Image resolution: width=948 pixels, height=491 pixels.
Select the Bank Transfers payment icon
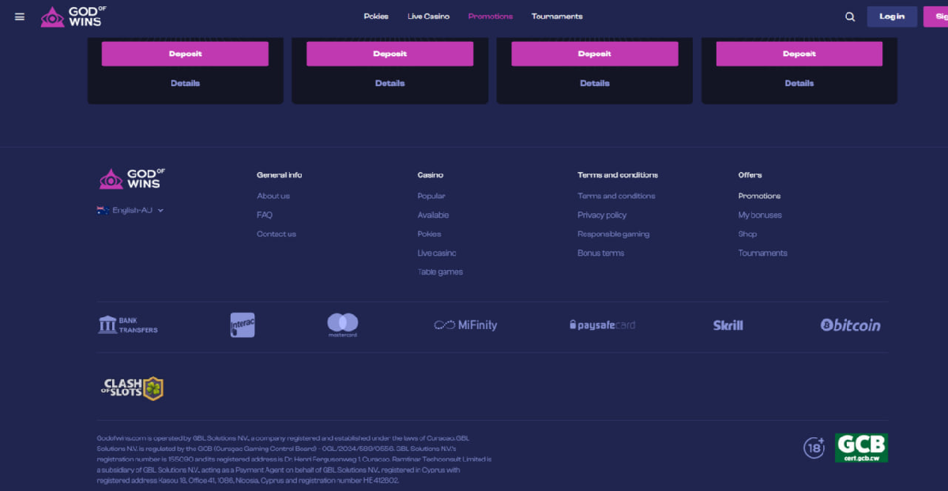pos(129,324)
